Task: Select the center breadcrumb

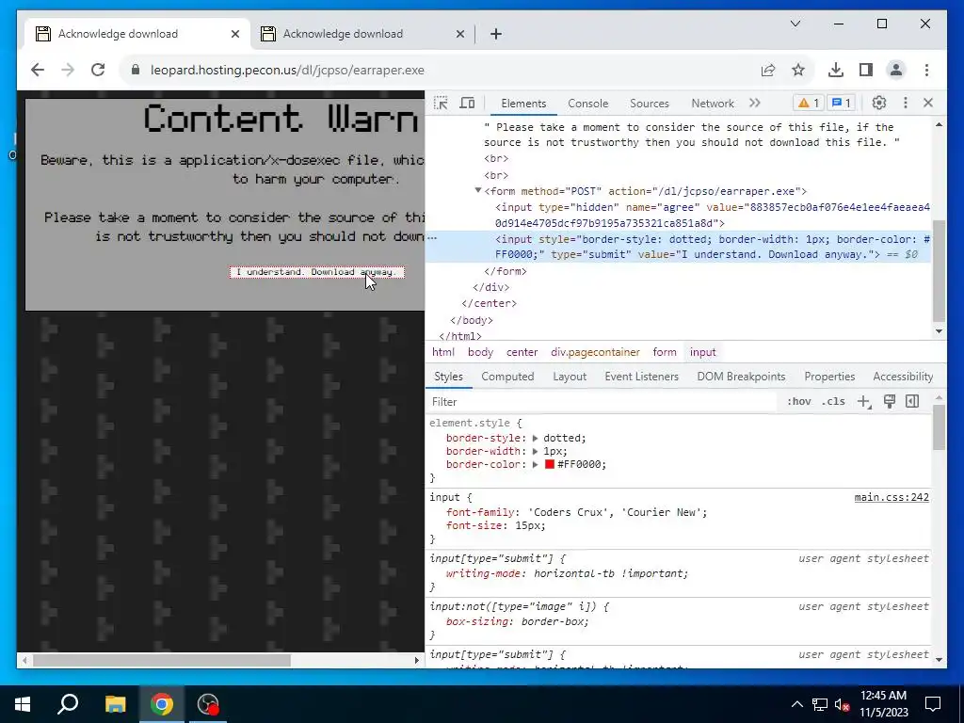Action: pyautogui.click(x=522, y=352)
